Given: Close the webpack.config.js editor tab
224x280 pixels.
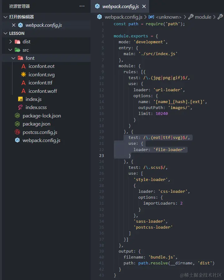Looking at the screenshot, I should pos(144,7).
